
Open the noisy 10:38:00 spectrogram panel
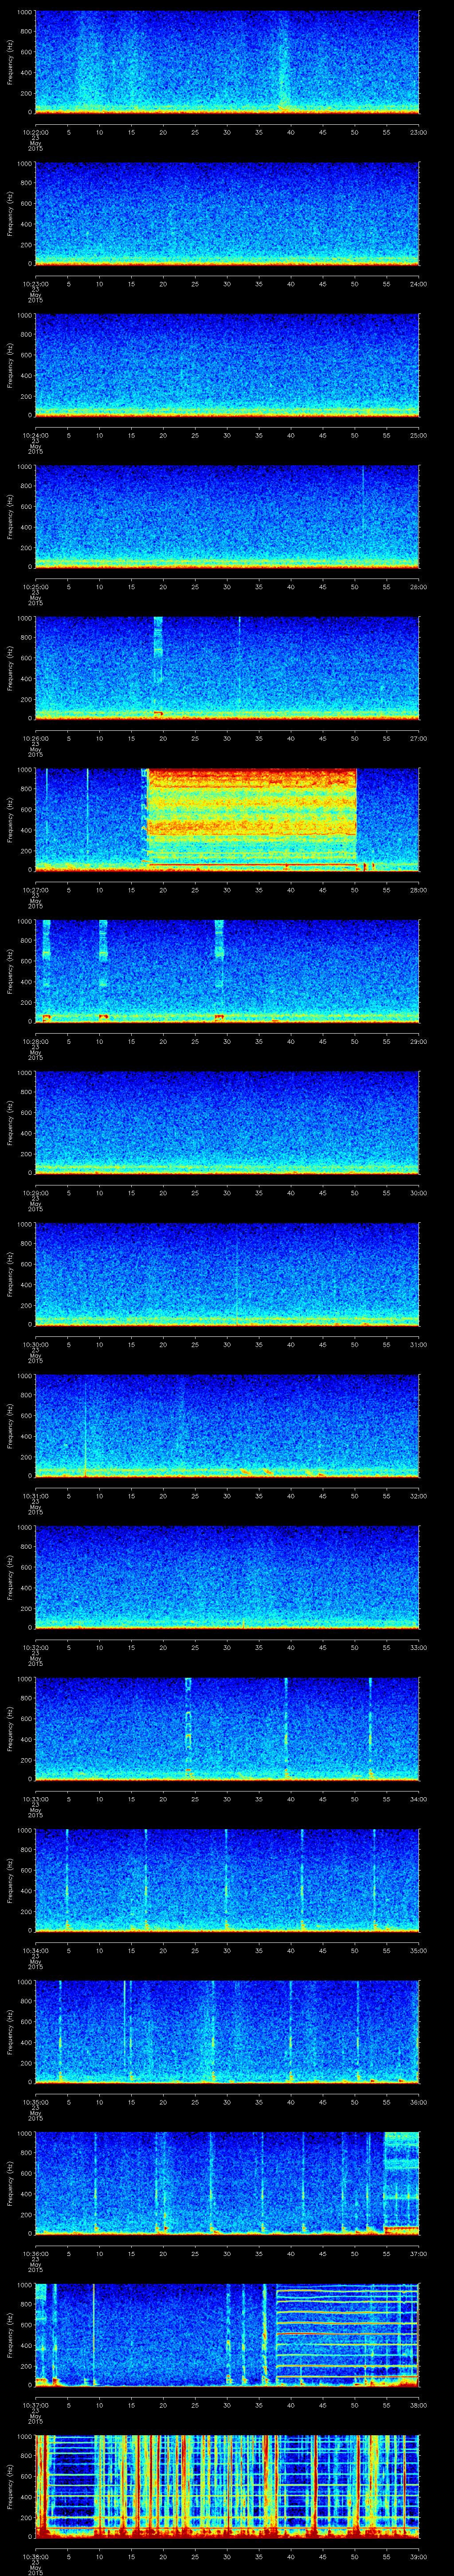pos(227,2487)
